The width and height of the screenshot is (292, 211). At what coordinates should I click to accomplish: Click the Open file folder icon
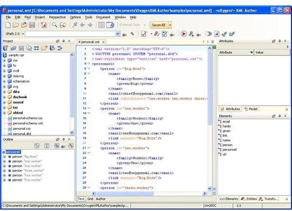click(x=16, y=25)
